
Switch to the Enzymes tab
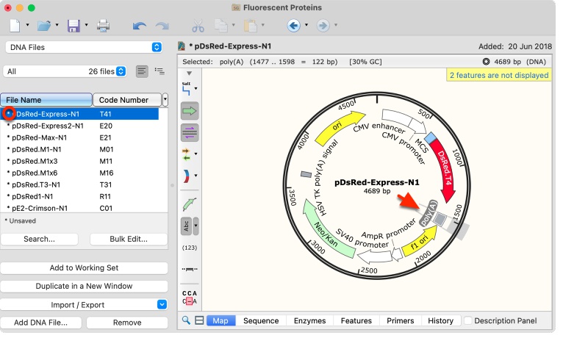point(309,320)
